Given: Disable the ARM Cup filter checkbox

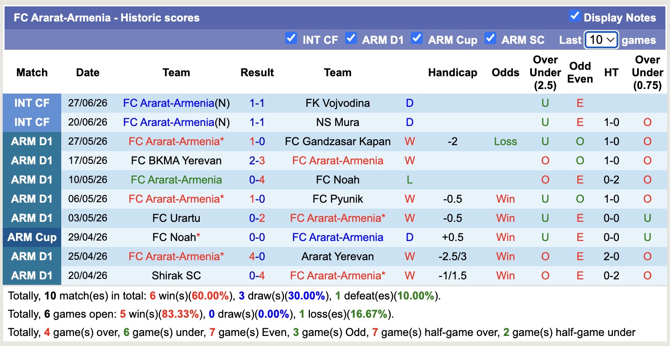Looking at the screenshot, I should 416,38.
